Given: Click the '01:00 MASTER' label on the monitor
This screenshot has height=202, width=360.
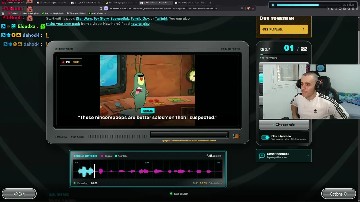Looking at the screenshot, I should 77,137.
